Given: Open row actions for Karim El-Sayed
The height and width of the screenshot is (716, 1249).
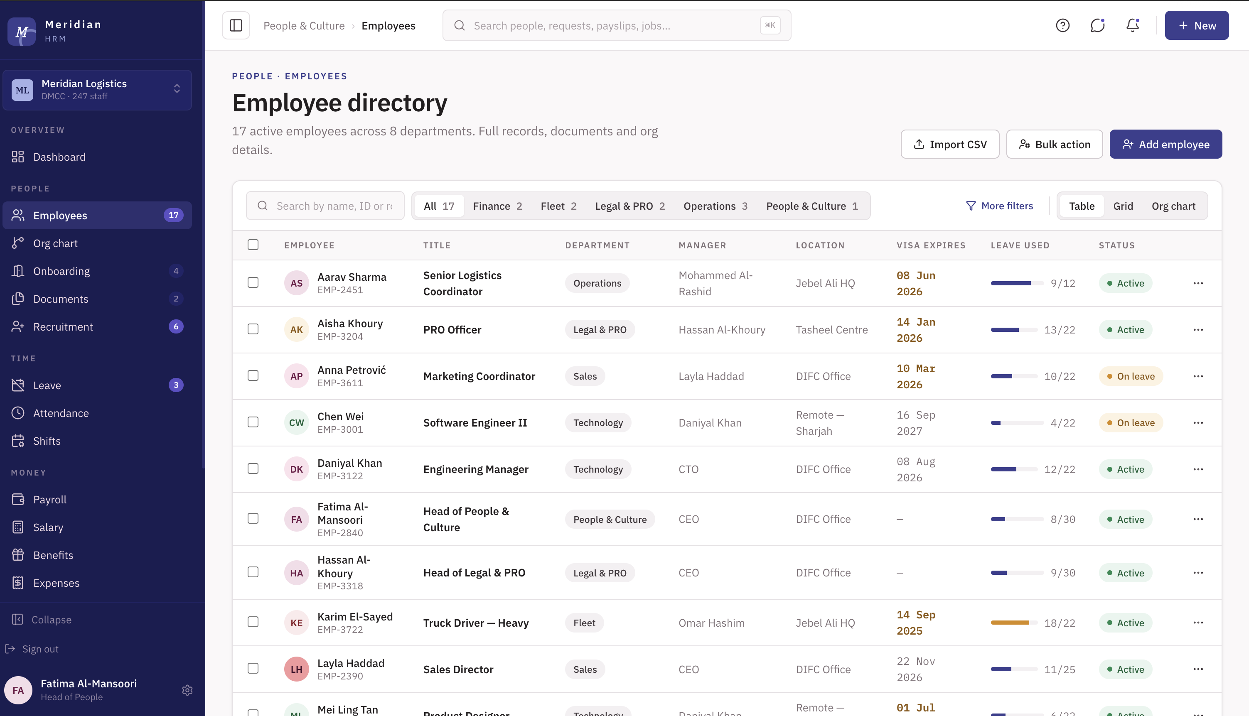Looking at the screenshot, I should (x=1198, y=623).
